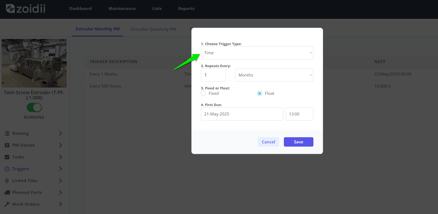The height and width of the screenshot is (214, 438).
Task: Click the Tasks checkmark icon
Action: click(x=7, y=157)
